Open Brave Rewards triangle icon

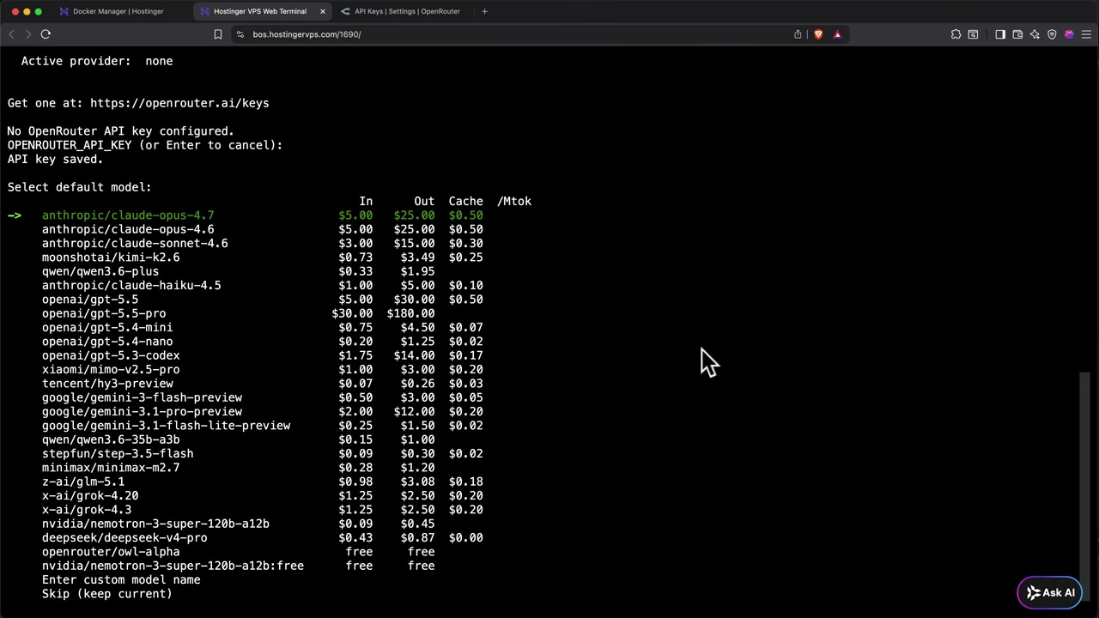pos(837,34)
